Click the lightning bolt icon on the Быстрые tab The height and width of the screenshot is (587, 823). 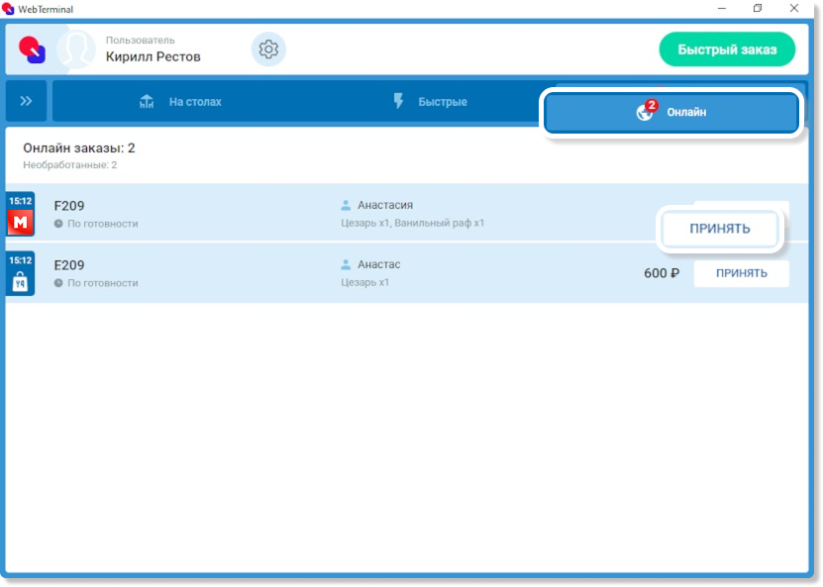(399, 102)
